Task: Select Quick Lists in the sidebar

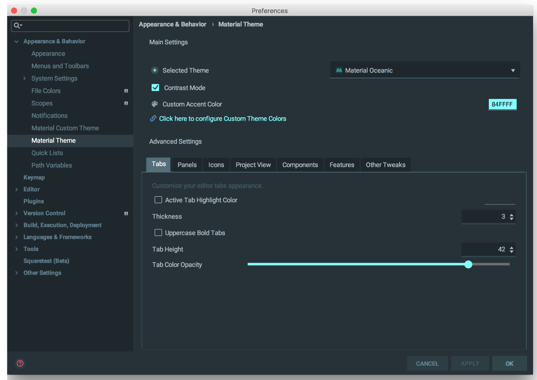Action: pyautogui.click(x=47, y=153)
